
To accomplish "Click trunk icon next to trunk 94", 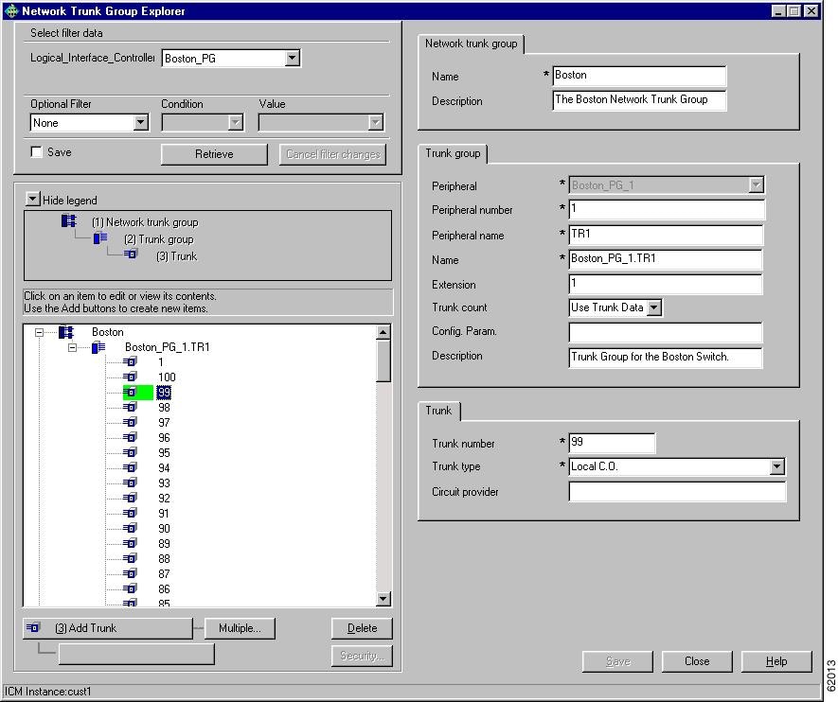I will click(x=130, y=467).
